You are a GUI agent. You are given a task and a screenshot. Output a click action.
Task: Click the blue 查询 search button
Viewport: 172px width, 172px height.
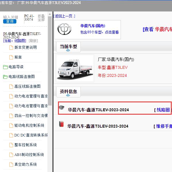10,21
